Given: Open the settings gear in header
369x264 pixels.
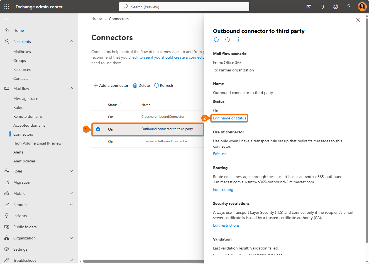Looking at the screenshot, I should tap(336, 7).
